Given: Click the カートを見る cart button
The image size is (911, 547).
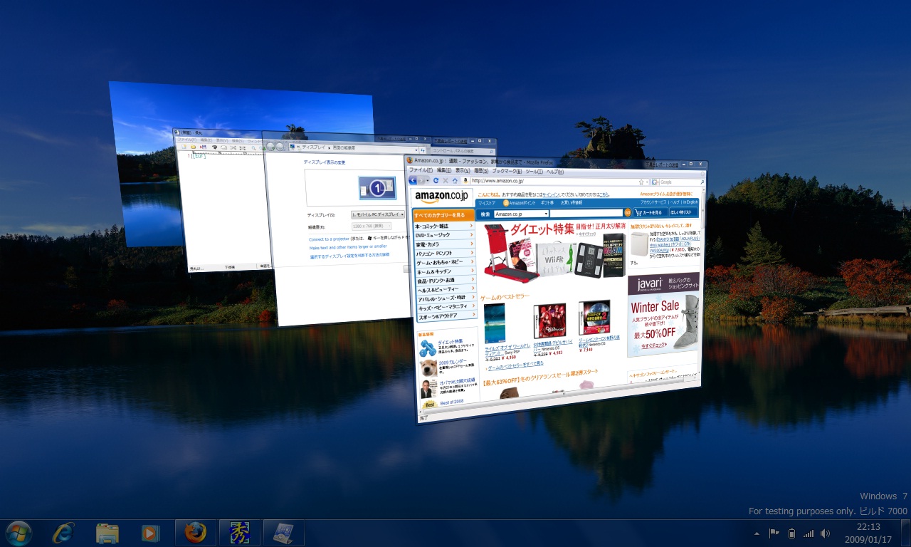Looking at the screenshot, I should click(649, 212).
